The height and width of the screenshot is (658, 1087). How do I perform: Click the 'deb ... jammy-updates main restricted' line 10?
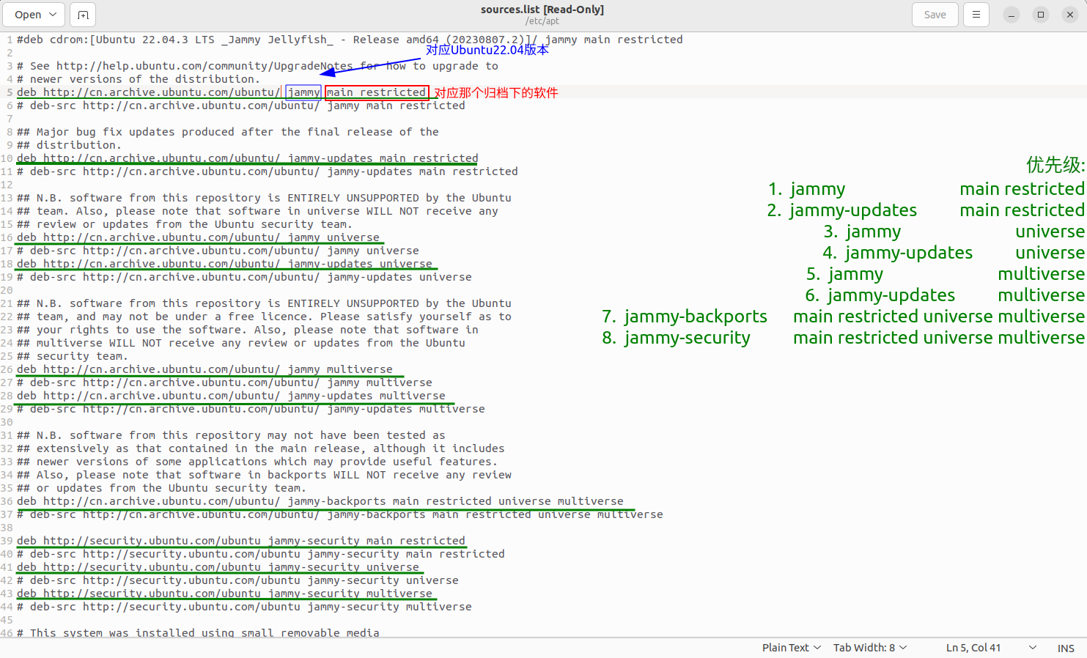click(248, 158)
